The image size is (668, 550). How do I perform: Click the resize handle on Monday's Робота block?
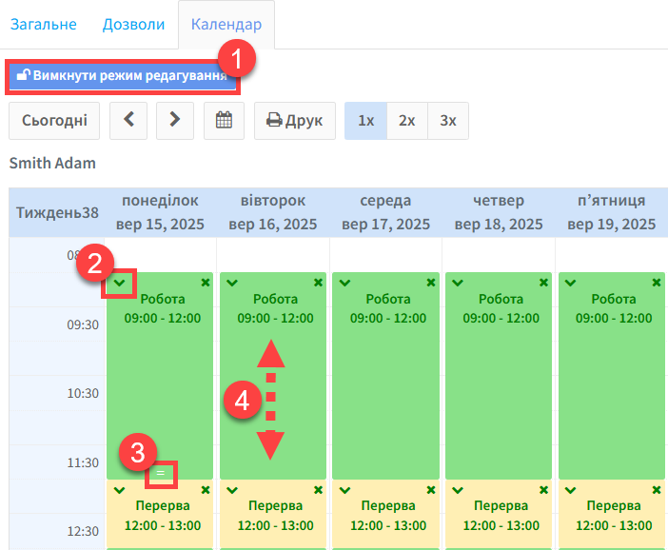161,472
